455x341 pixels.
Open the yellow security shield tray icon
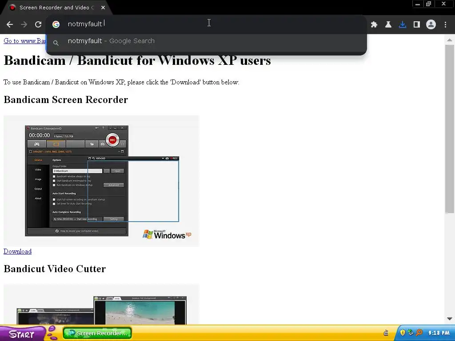[x=403, y=333]
